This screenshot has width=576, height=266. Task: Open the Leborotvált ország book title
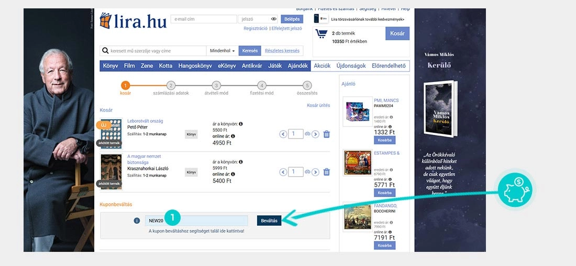pos(145,121)
